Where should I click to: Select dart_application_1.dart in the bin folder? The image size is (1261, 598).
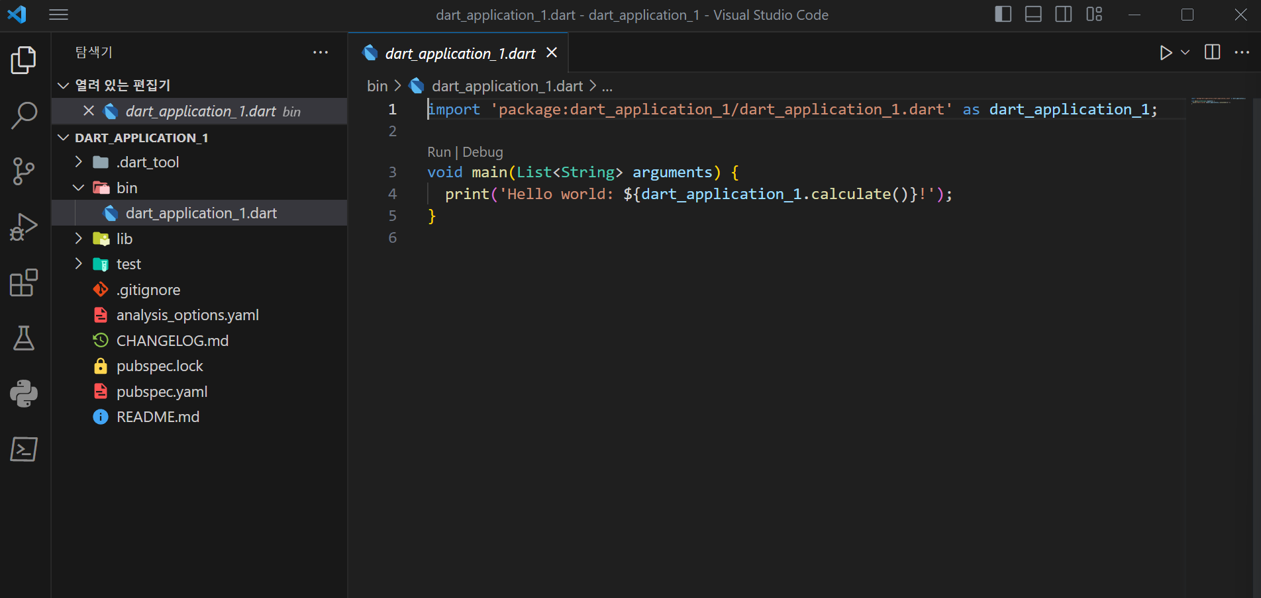199,213
